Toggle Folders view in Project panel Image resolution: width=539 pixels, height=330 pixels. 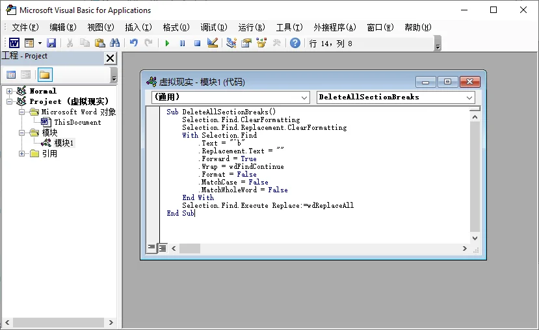click(x=45, y=75)
